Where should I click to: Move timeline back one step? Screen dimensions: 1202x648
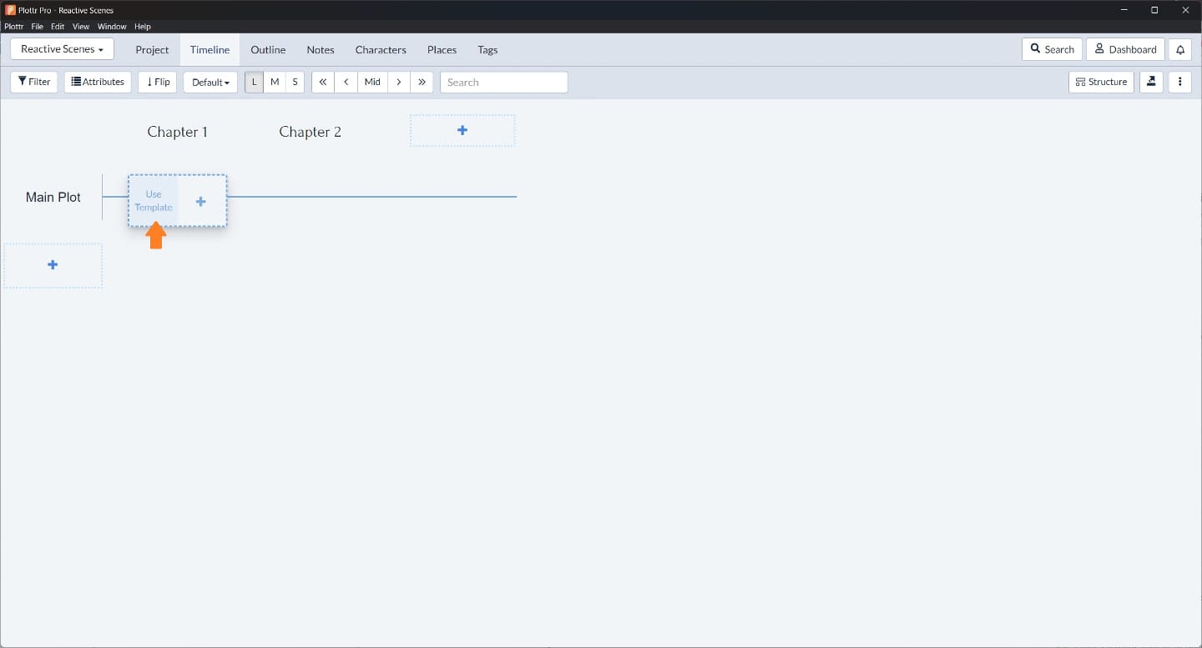click(x=346, y=82)
